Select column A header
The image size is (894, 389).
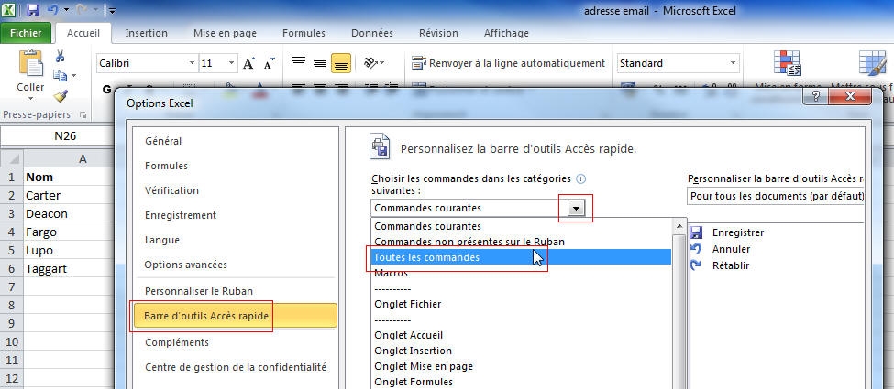point(83,159)
